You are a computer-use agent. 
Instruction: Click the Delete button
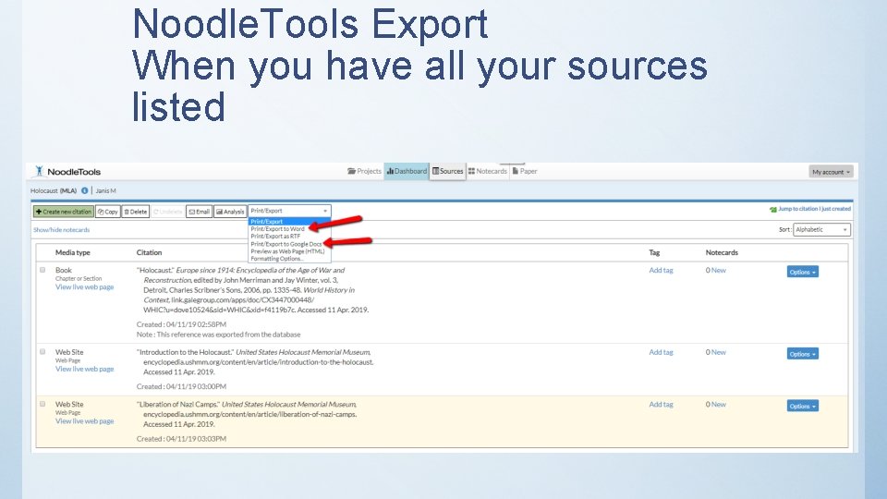tap(136, 212)
